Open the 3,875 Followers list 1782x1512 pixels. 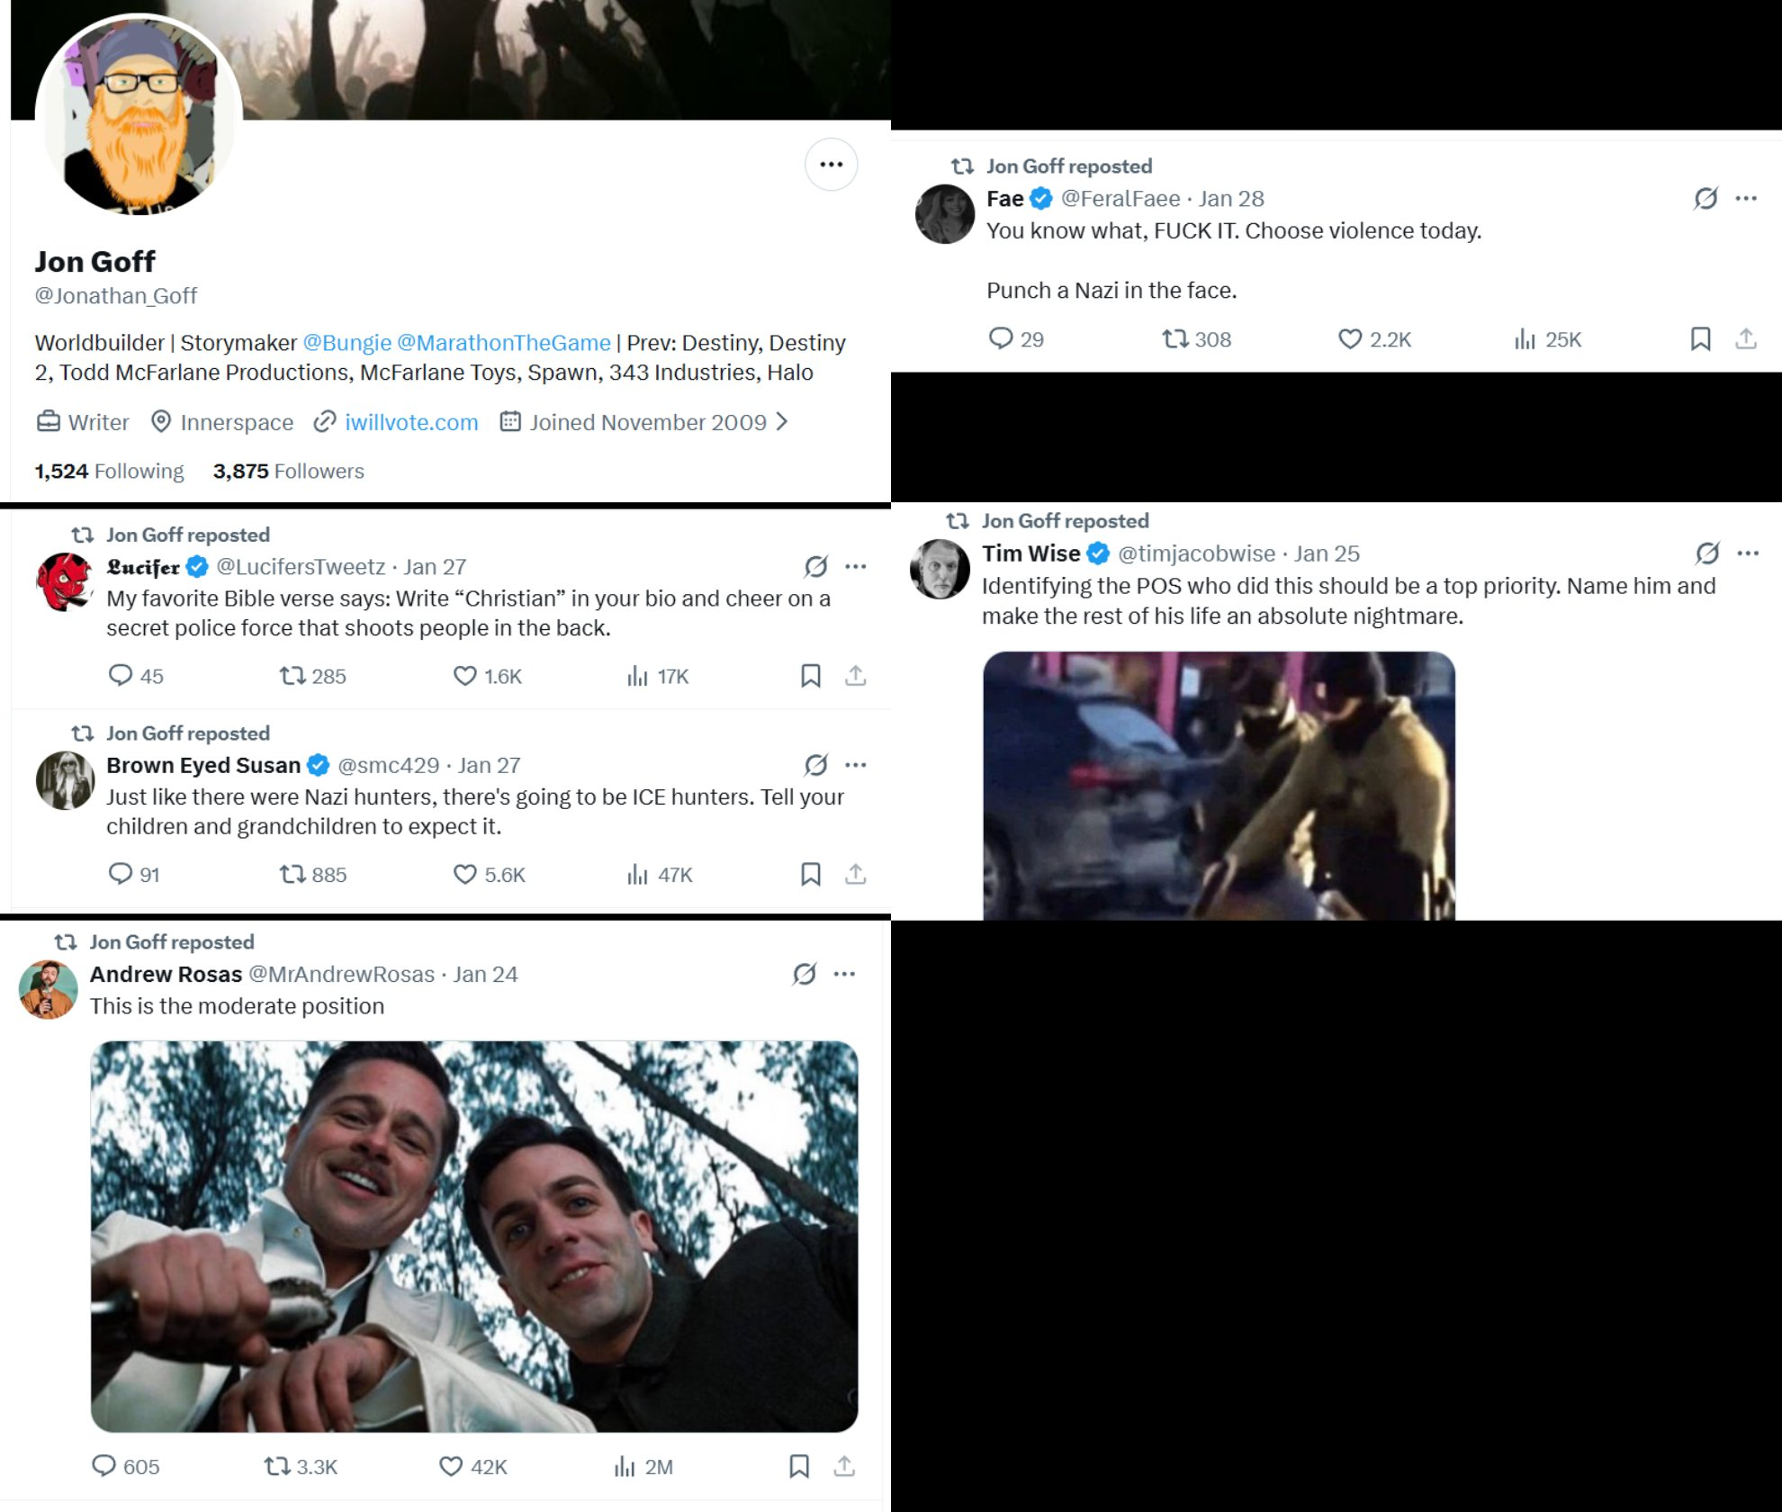click(288, 471)
